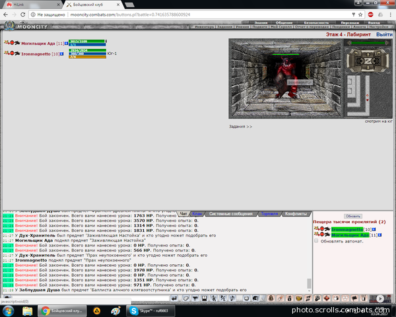
Task: Open 'Отчет о переводах' submenu link
Action: pyautogui.click(x=312, y=27)
